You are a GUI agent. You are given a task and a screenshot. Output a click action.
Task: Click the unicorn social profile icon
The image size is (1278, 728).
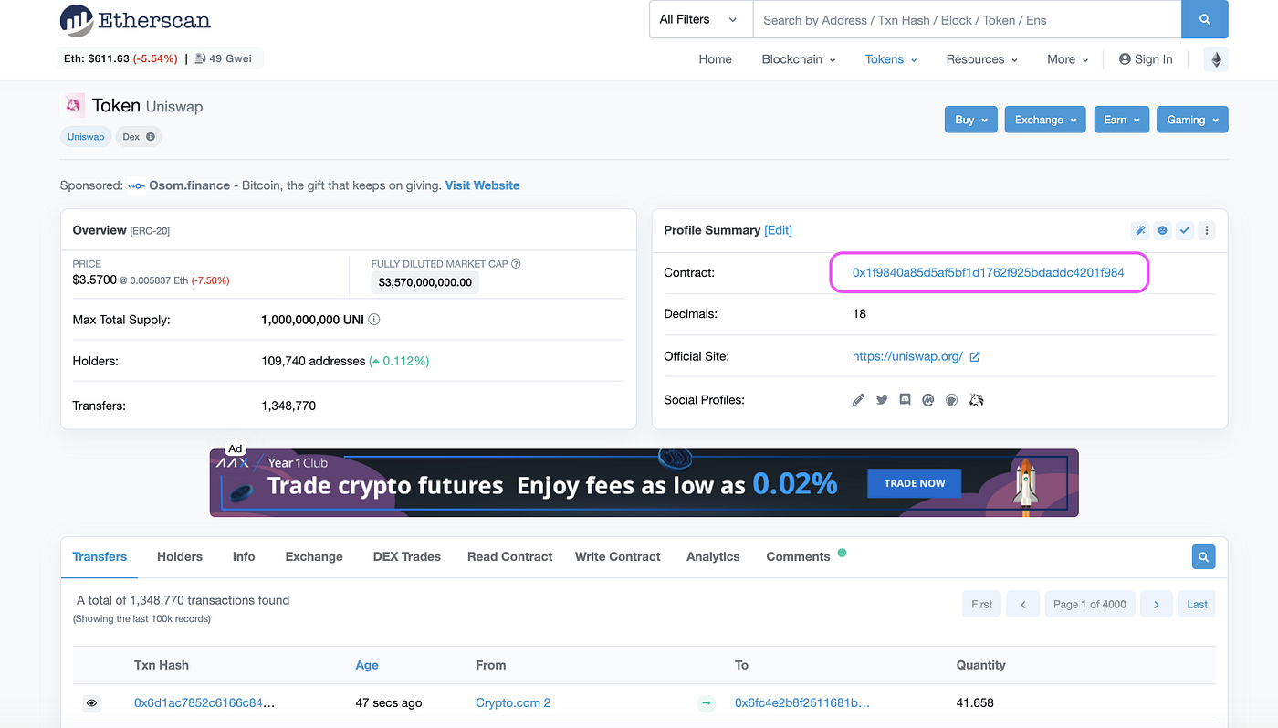(976, 400)
